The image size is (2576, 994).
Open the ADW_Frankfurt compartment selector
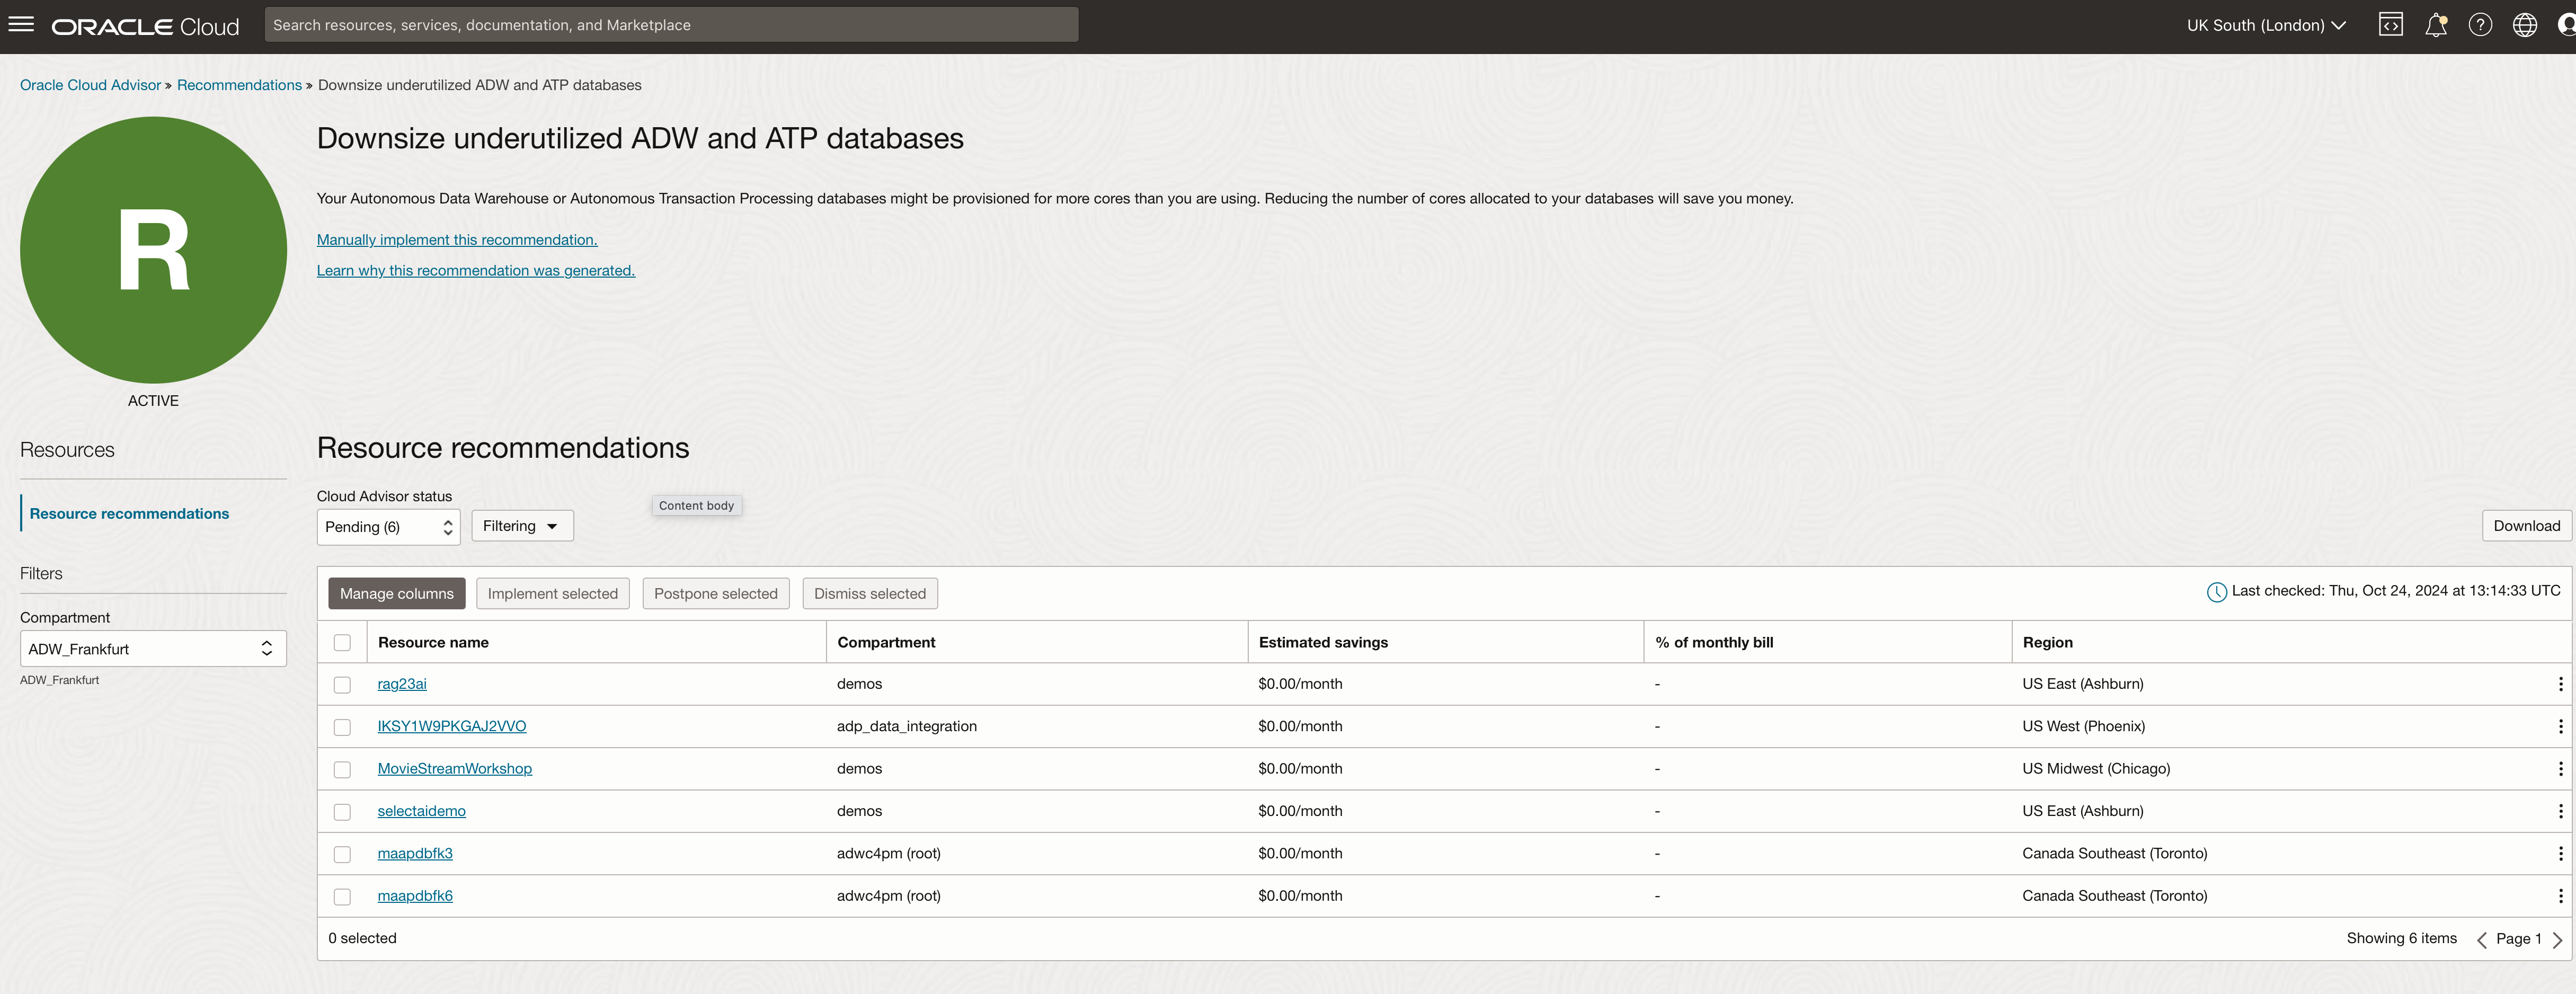(x=153, y=649)
